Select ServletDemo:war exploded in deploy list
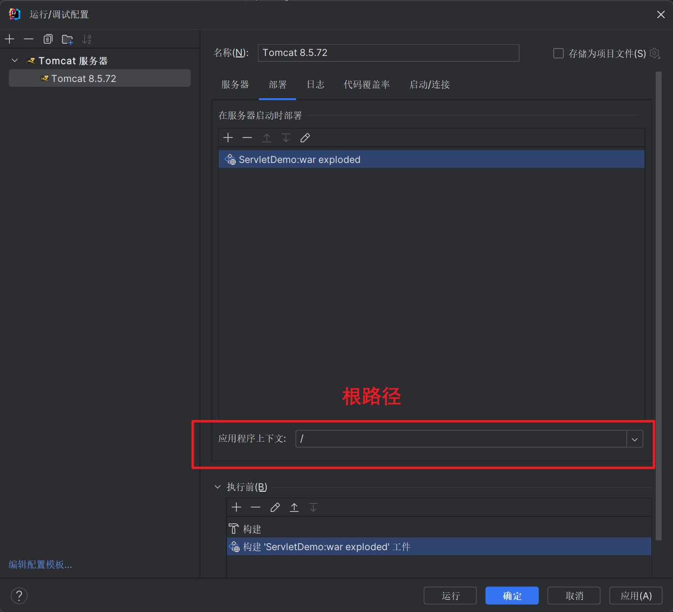Image resolution: width=673 pixels, height=612 pixels. [x=300, y=160]
